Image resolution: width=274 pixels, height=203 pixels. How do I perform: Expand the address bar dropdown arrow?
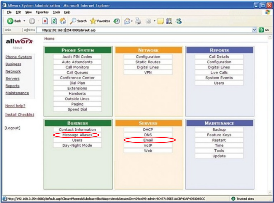click(255, 30)
